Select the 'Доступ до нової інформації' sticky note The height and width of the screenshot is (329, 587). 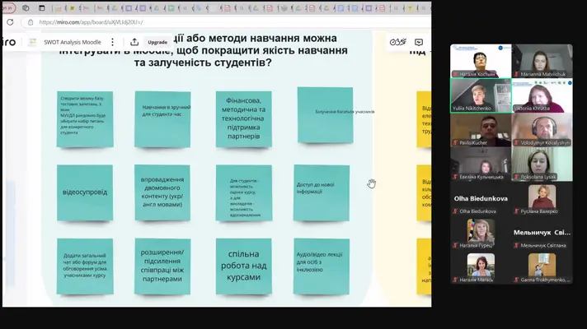[322, 192]
